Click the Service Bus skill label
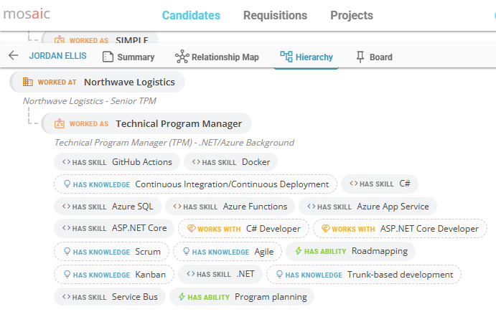Viewport: 496px width, 312px height. [x=135, y=297]
